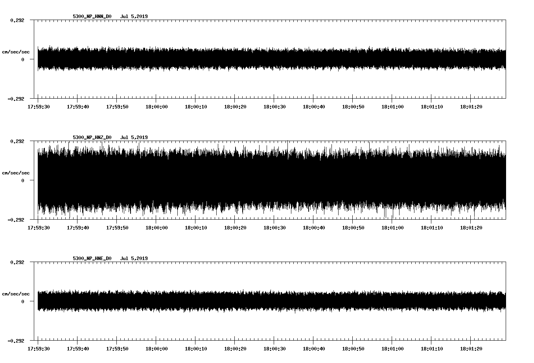The height and width of the screenshot is (363, 534).
Task: Click the 17:59:40 time label on HNE axis
Action: [x=78, y=349]
